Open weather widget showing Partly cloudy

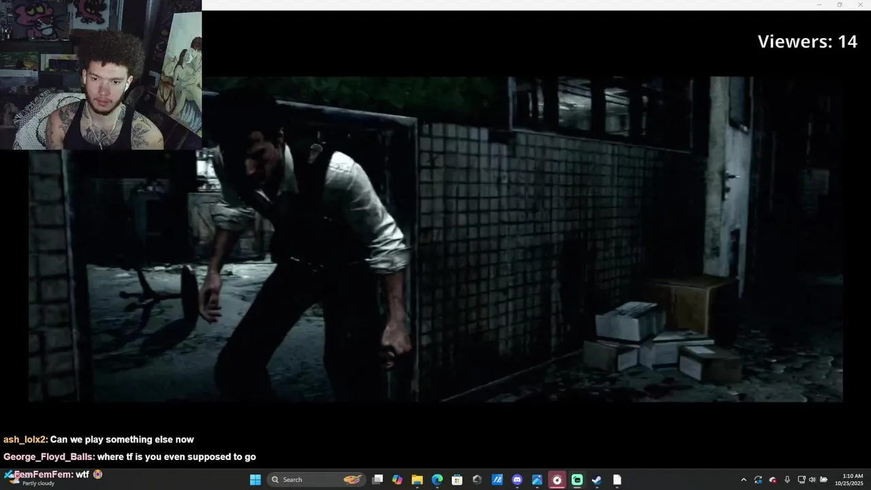pos(31,480)
